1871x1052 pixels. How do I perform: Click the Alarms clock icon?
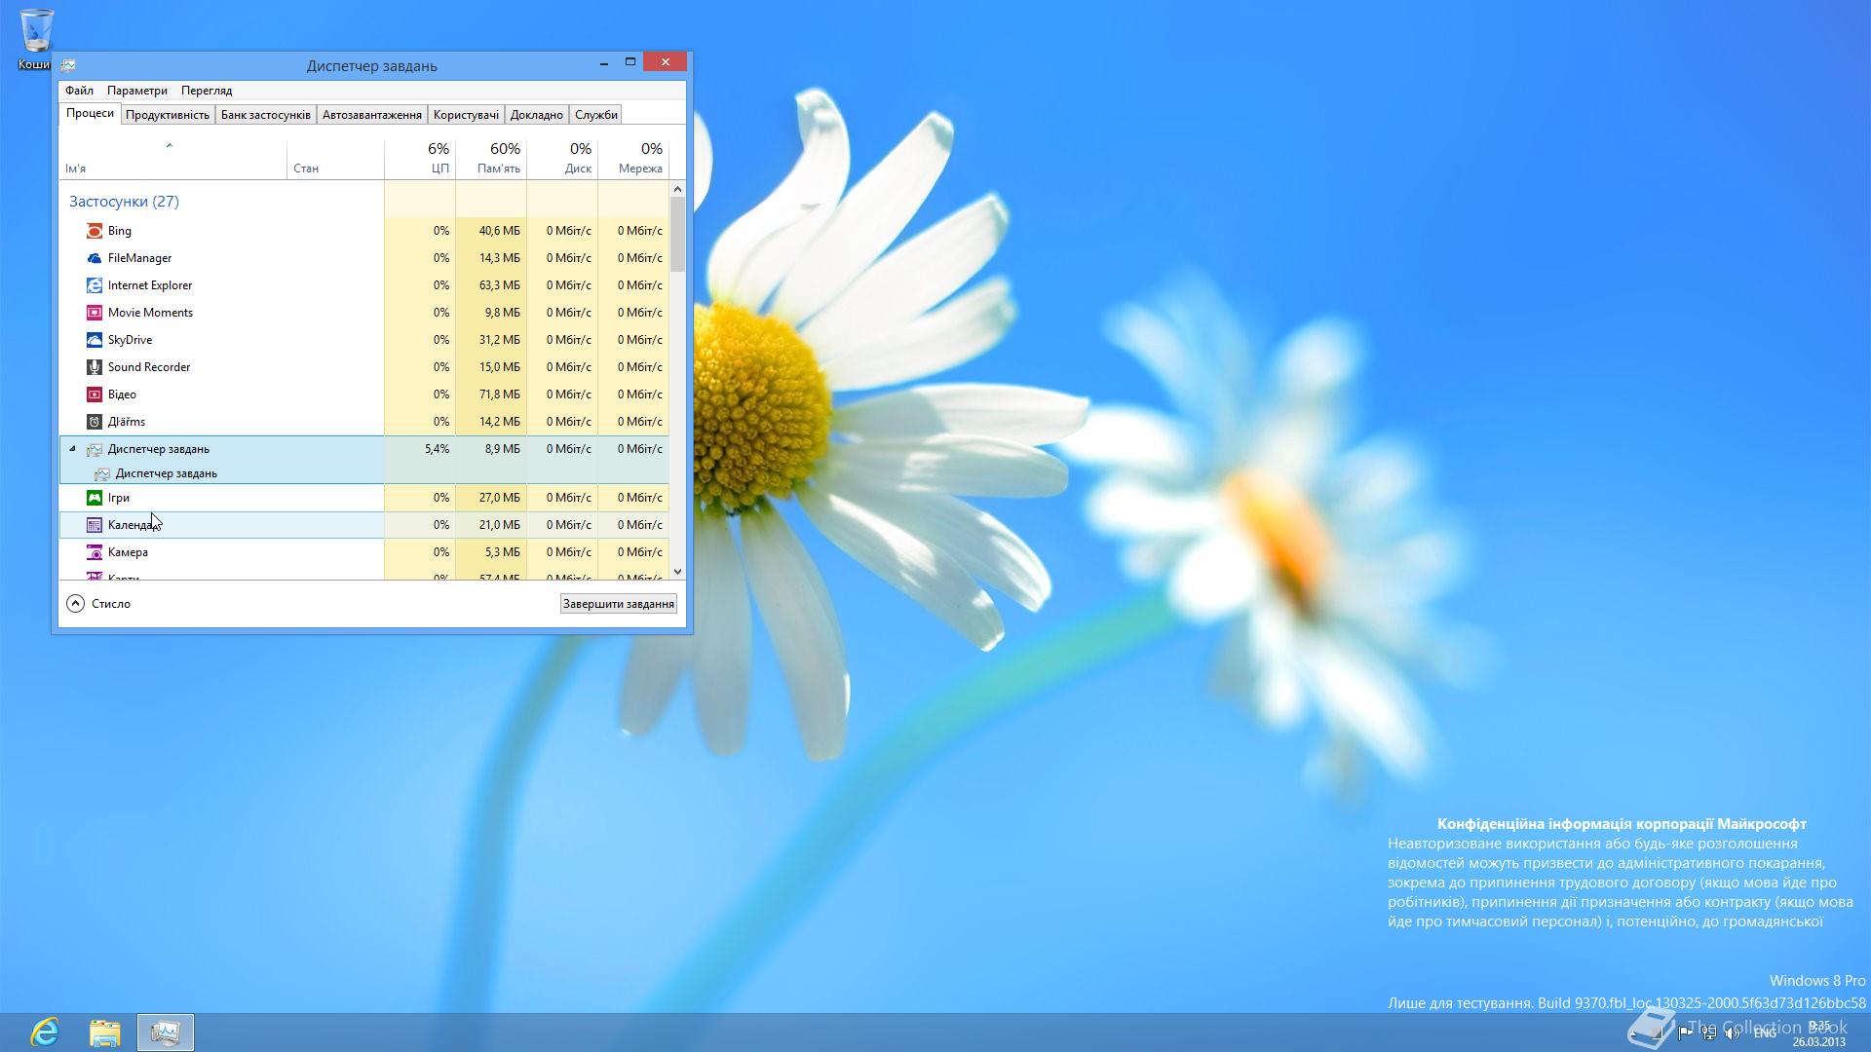(95, 422)
